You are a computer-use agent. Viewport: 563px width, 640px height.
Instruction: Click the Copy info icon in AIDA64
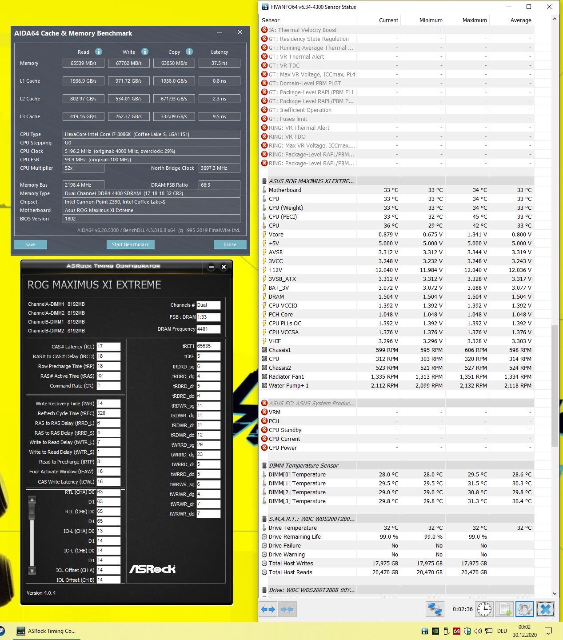189,52
